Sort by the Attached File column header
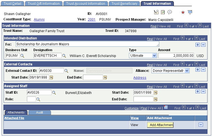 [x=14, y=118]
